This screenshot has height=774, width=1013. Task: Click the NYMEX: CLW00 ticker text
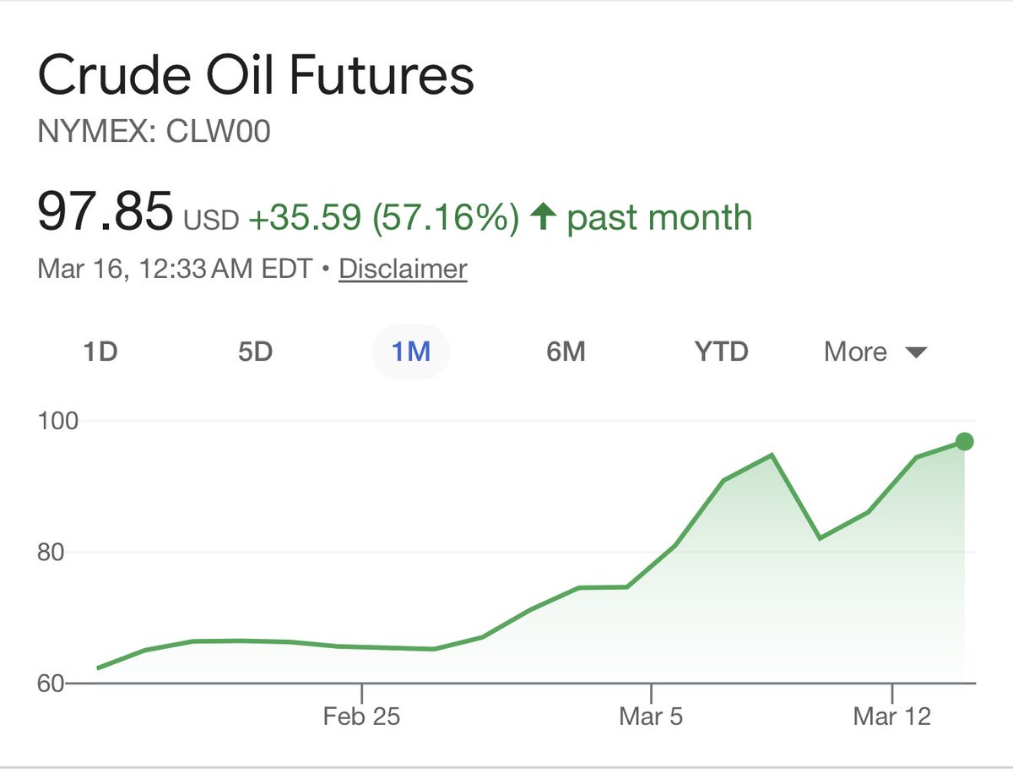154,132
